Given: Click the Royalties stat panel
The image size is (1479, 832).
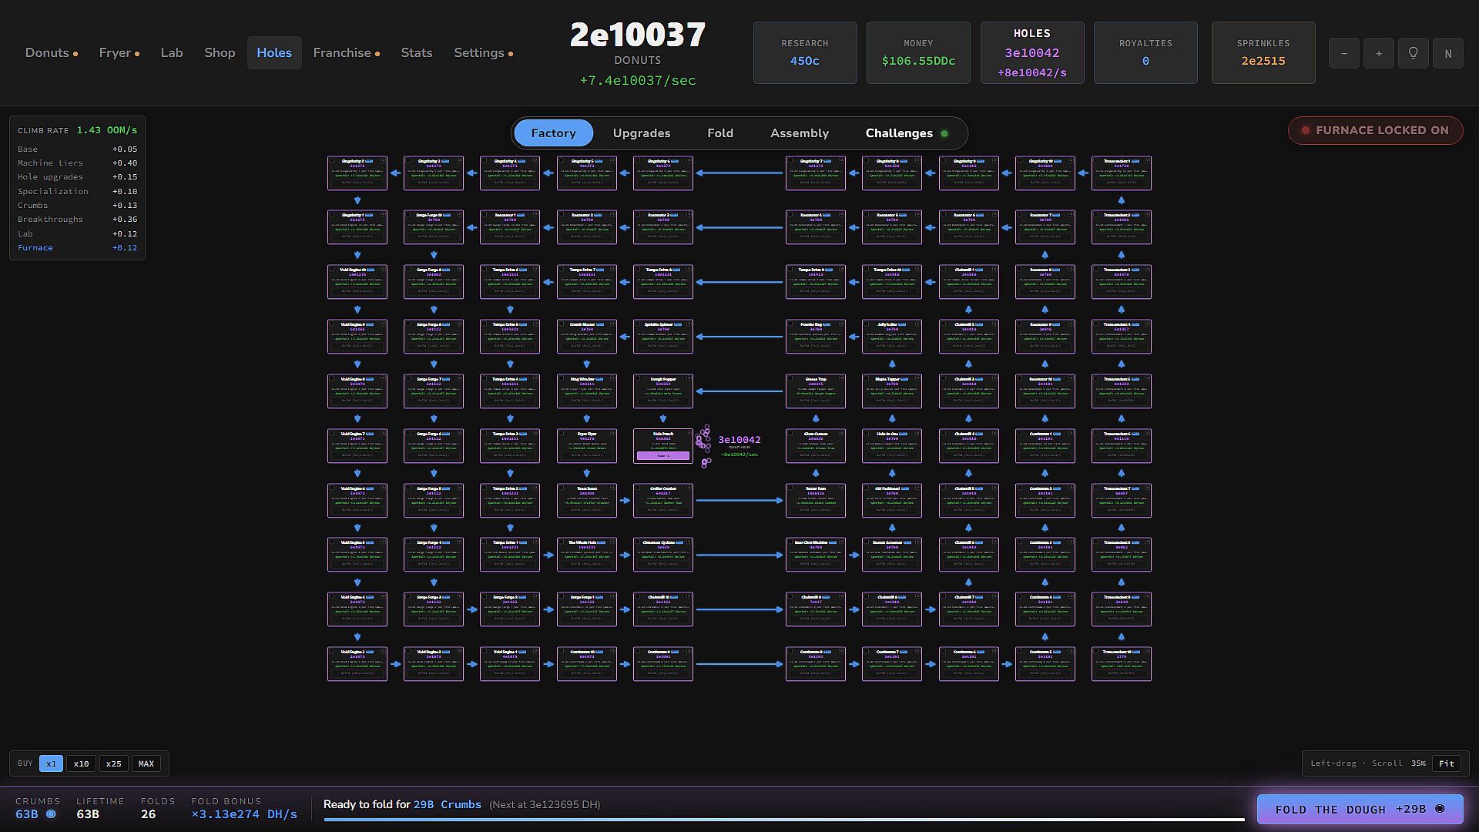Looking at the screenshot, I should point(1145,52).
